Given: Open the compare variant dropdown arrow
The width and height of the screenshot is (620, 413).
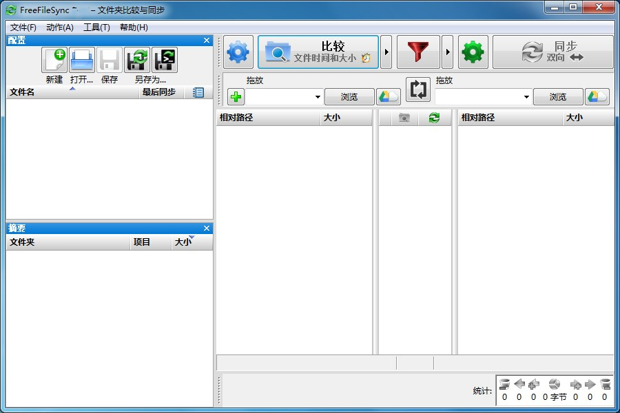Looking at the screenshot, I should coord(386,52).
